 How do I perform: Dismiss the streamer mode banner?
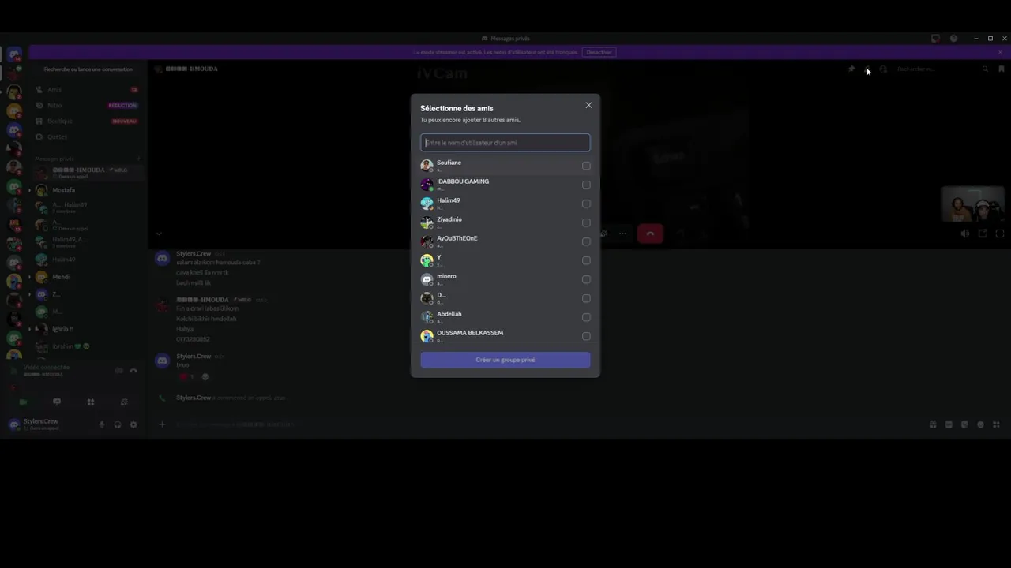coord(1000,52)
